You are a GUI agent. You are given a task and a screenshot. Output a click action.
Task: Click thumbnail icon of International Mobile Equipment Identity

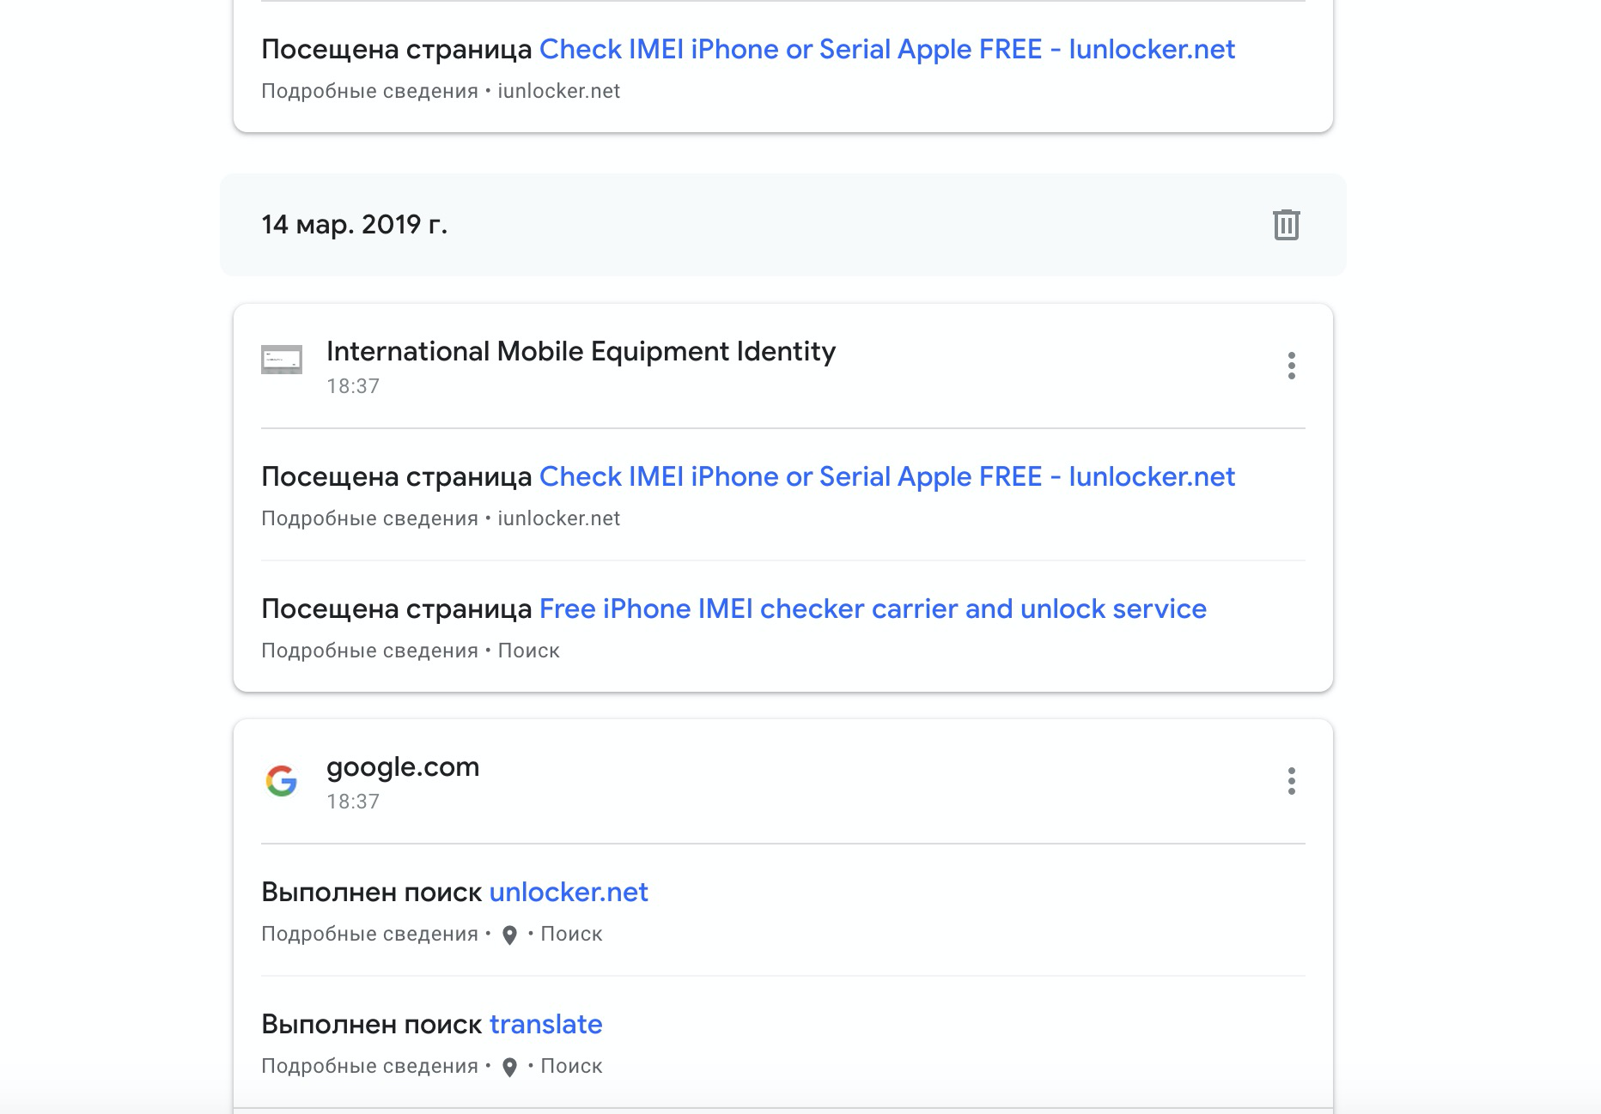[282, 360]
